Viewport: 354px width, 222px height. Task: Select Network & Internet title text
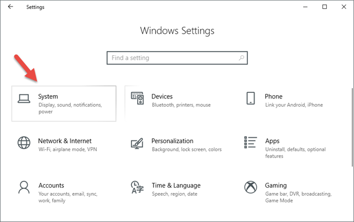click(x=65, y=141)
